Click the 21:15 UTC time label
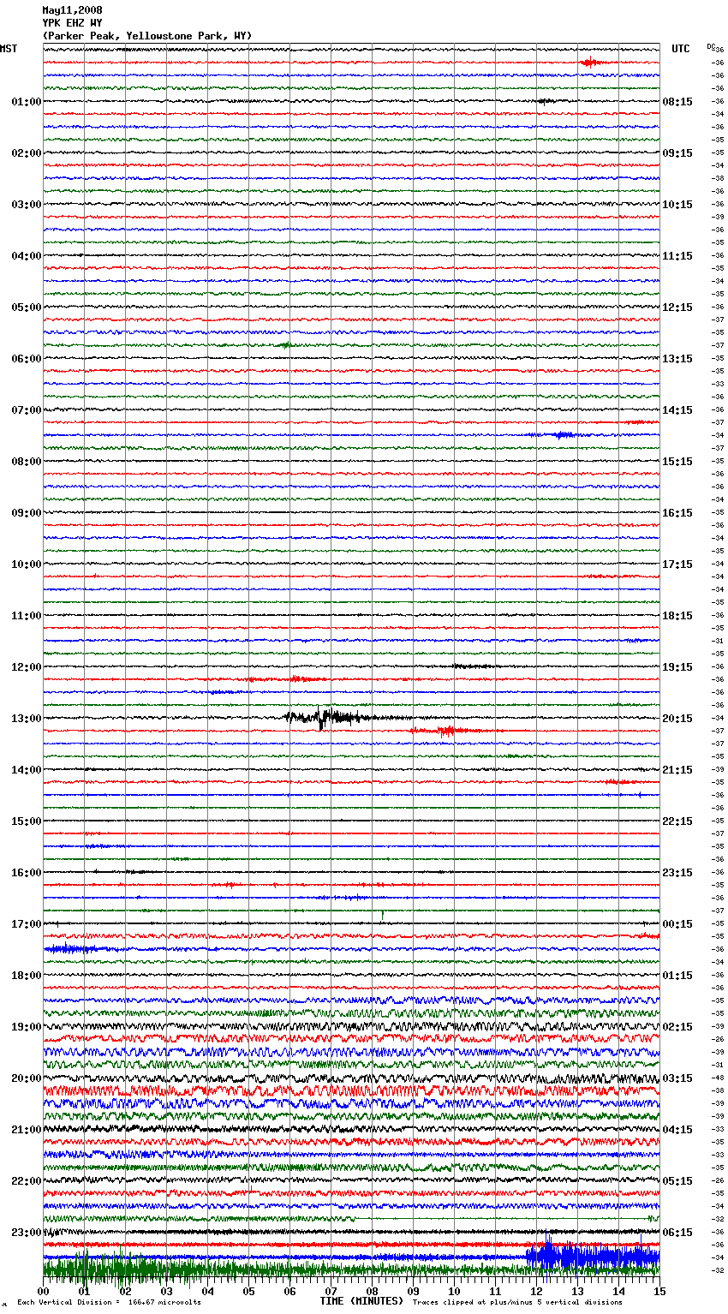The height and width of the screenshot is (1314, 728). [x=677, y=770]
